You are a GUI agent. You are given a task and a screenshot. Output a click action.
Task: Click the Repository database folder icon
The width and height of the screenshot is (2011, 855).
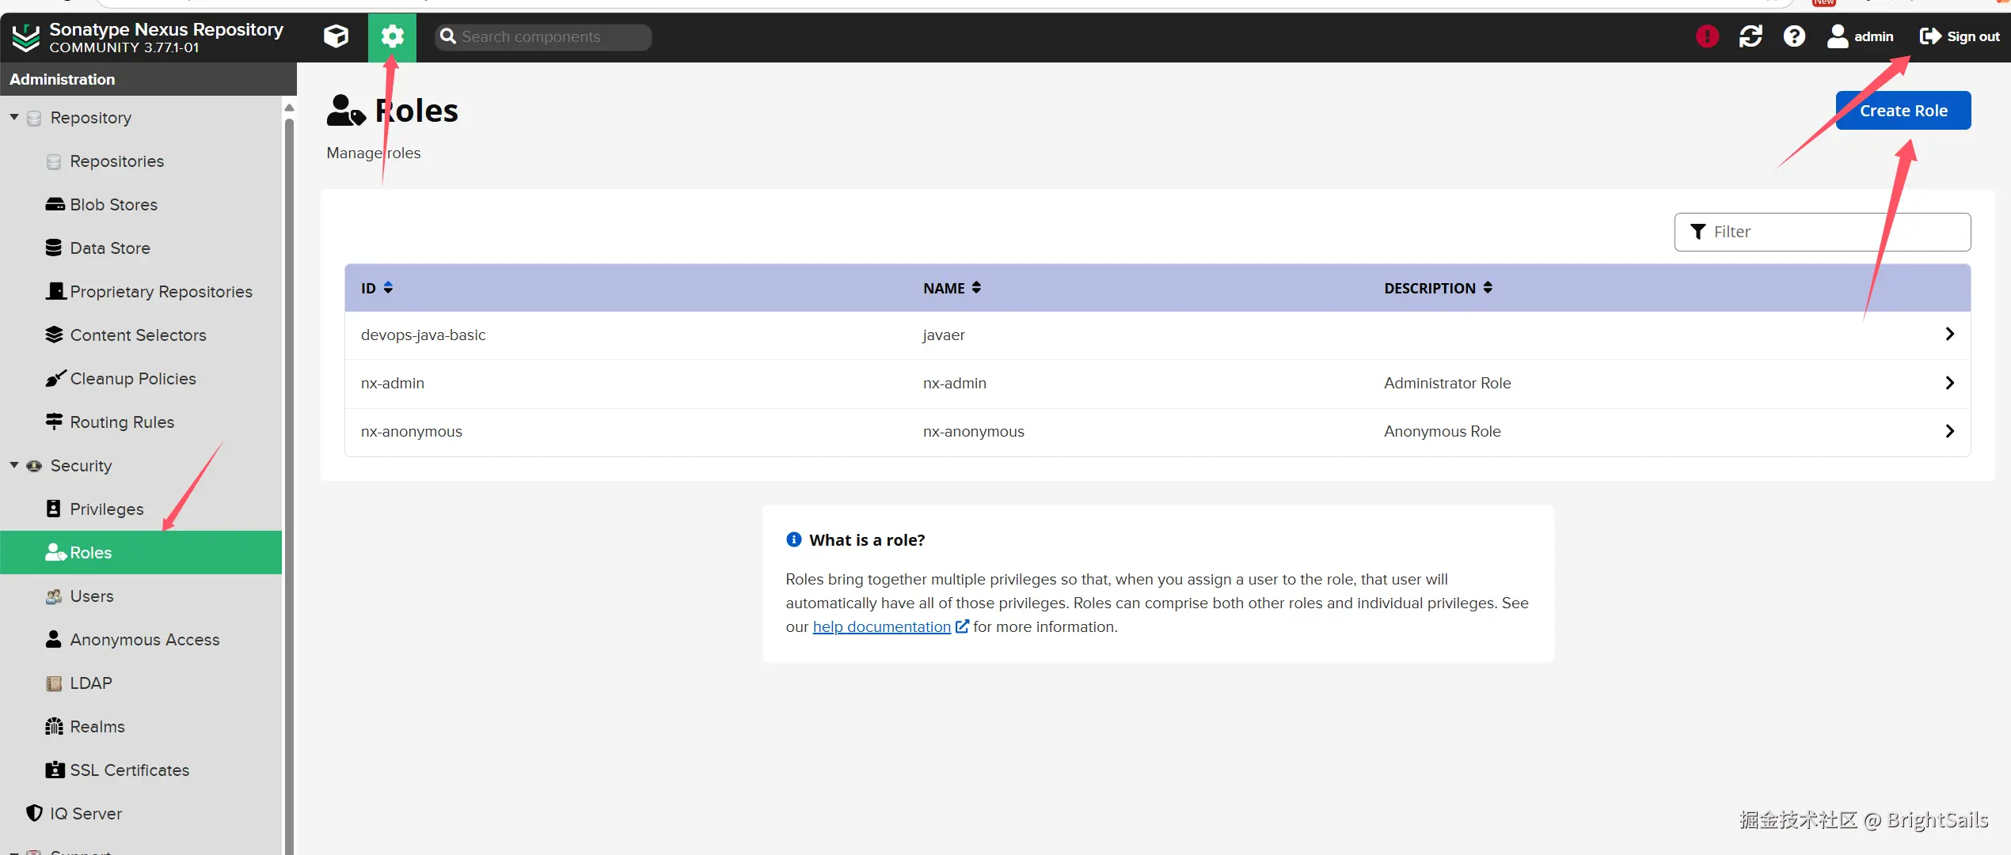point(34,118)
